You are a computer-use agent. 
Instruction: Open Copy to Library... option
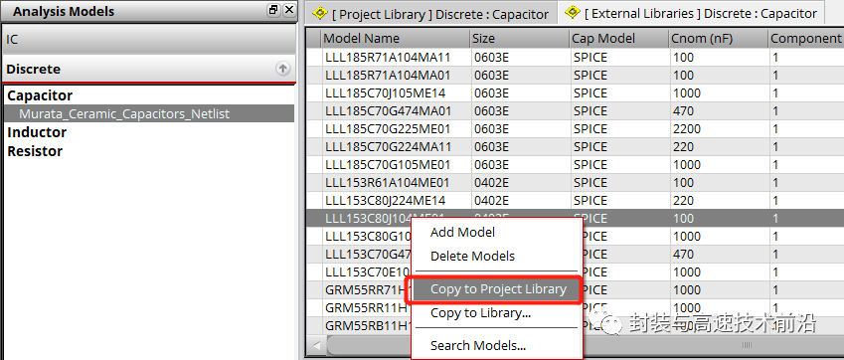tap(480, 313)
